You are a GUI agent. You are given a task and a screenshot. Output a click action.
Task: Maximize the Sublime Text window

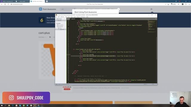(152, 15)
